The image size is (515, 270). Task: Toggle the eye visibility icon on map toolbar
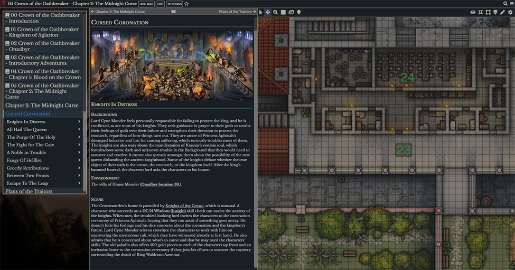[x=473, y=12]
